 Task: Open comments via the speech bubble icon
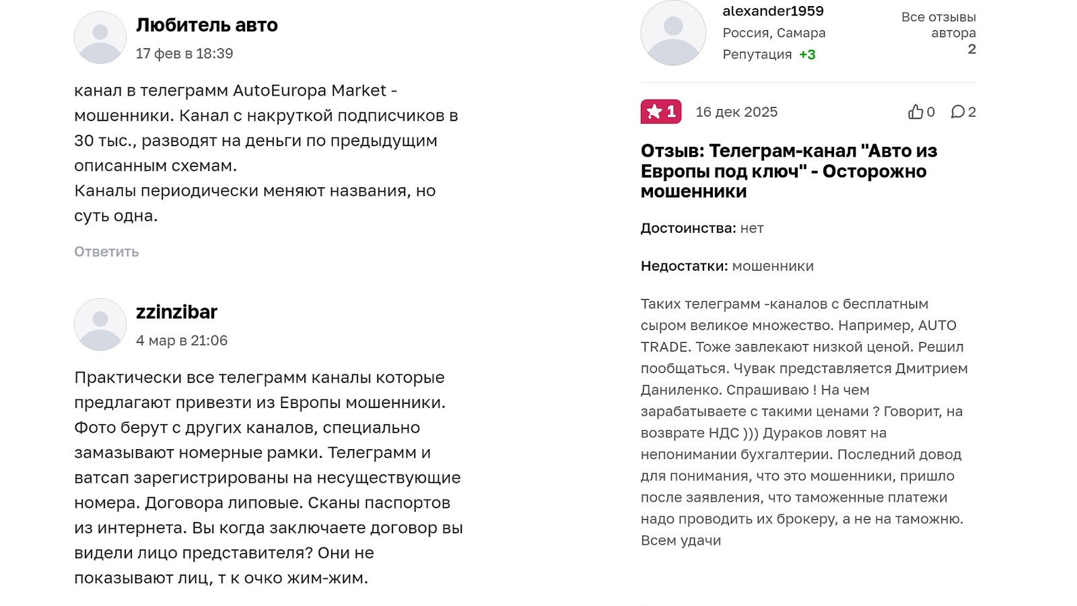tap(957, 112)
